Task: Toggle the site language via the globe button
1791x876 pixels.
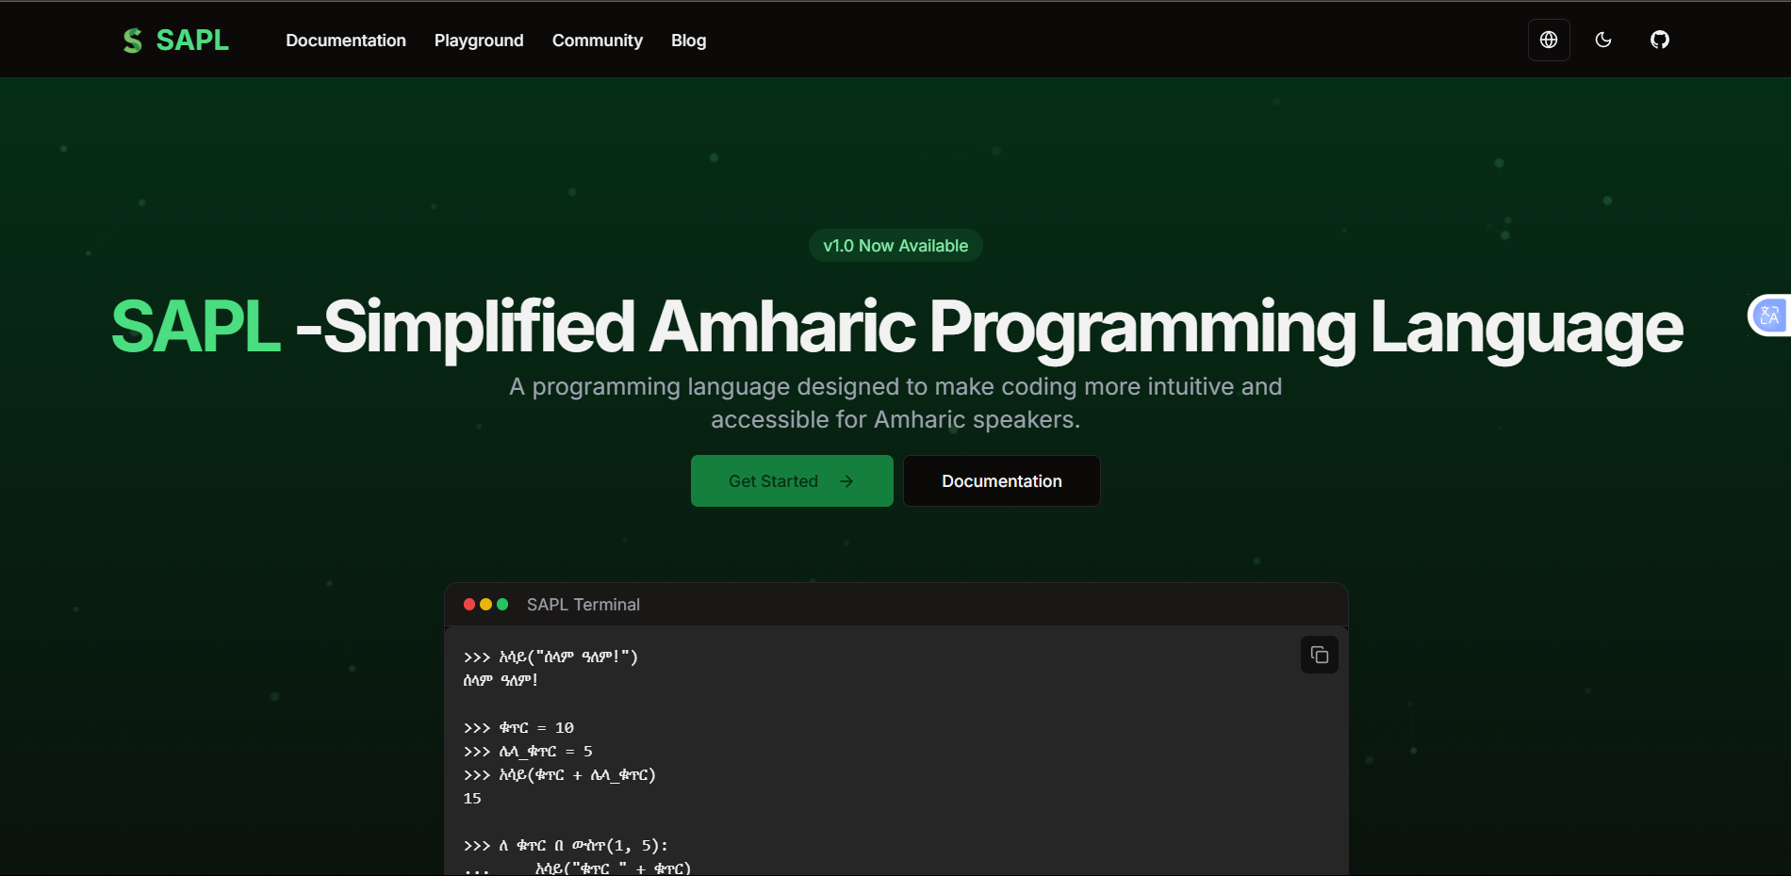Action: tap(1548, 40)
